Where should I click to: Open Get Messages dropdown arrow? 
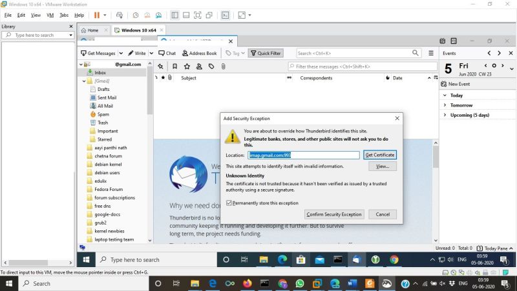[x=121, y=53]
